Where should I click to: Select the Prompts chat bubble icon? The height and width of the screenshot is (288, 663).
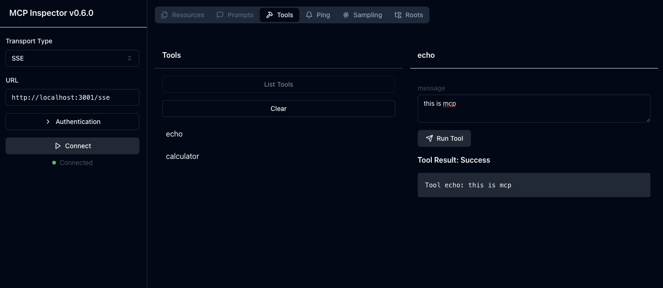220,15
